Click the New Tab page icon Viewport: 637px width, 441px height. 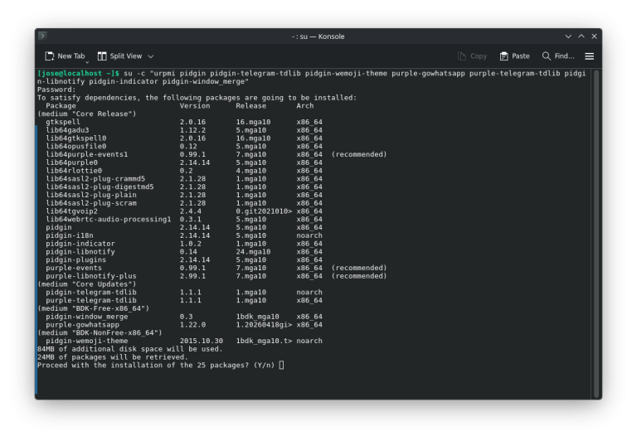[50, 56]
